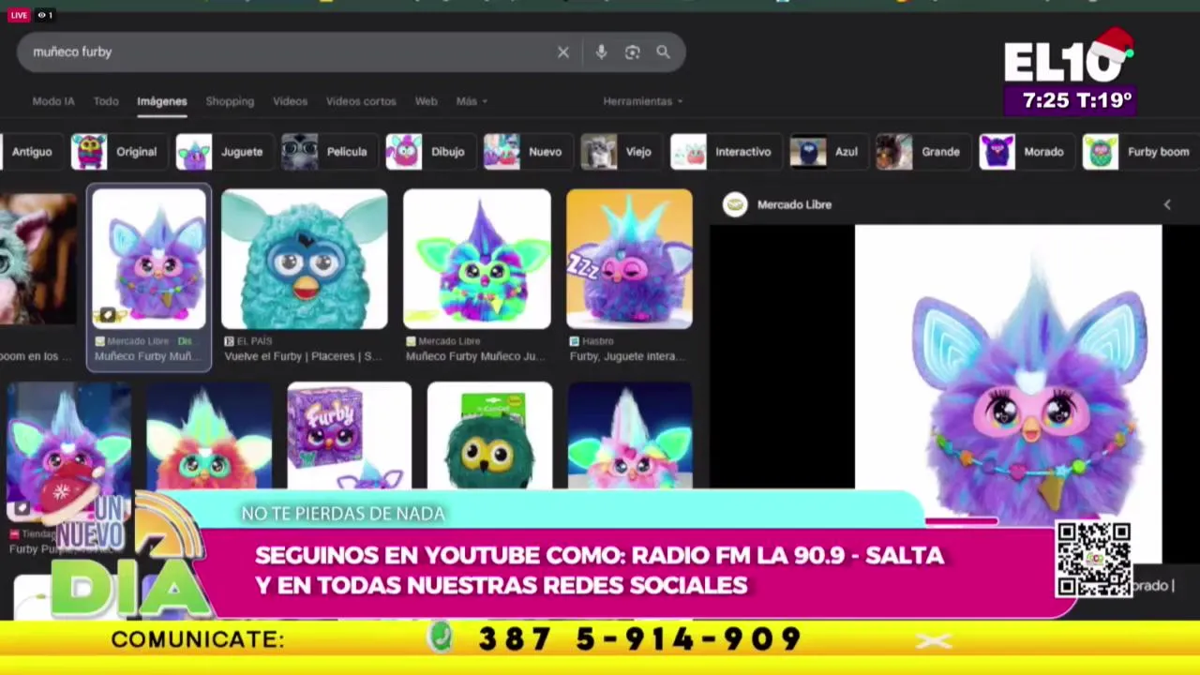Image resolution: width=1200 pixels, height=675 pixels.
Task: Open the pink Furby on blue background thumbnail
Action: (x=630, y=436)
